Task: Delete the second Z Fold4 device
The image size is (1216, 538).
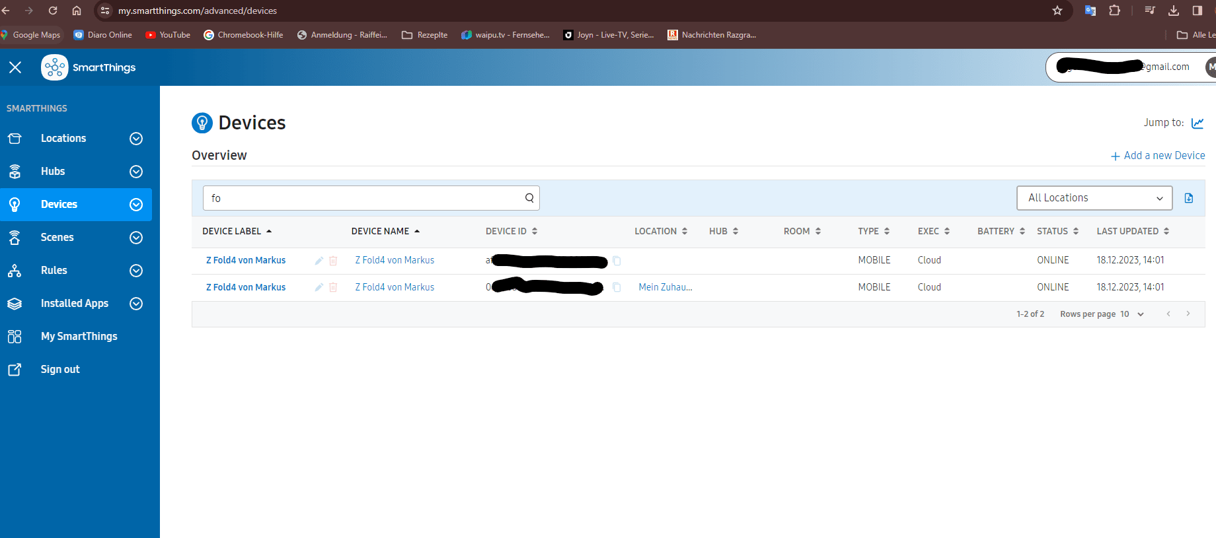Action: (333, 287)
